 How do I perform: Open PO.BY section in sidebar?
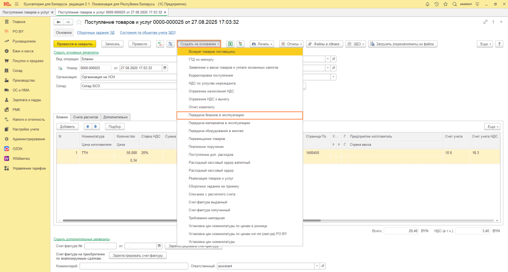coord(18,31)
